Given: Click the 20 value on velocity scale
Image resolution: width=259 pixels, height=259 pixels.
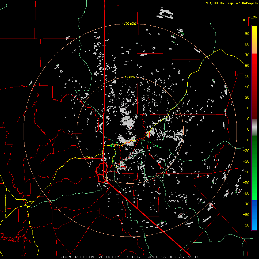Looking at the screenshot, I should pyautogui.click(x=247, y=108).
